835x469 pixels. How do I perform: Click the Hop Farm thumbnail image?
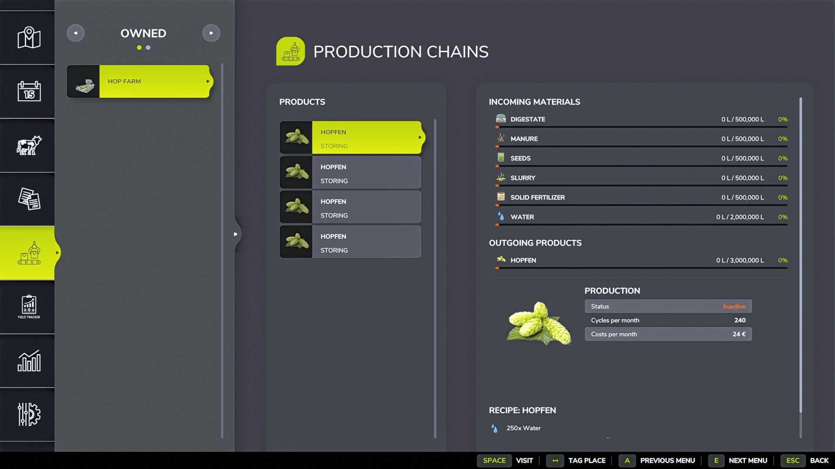click(x=83, y=81)
